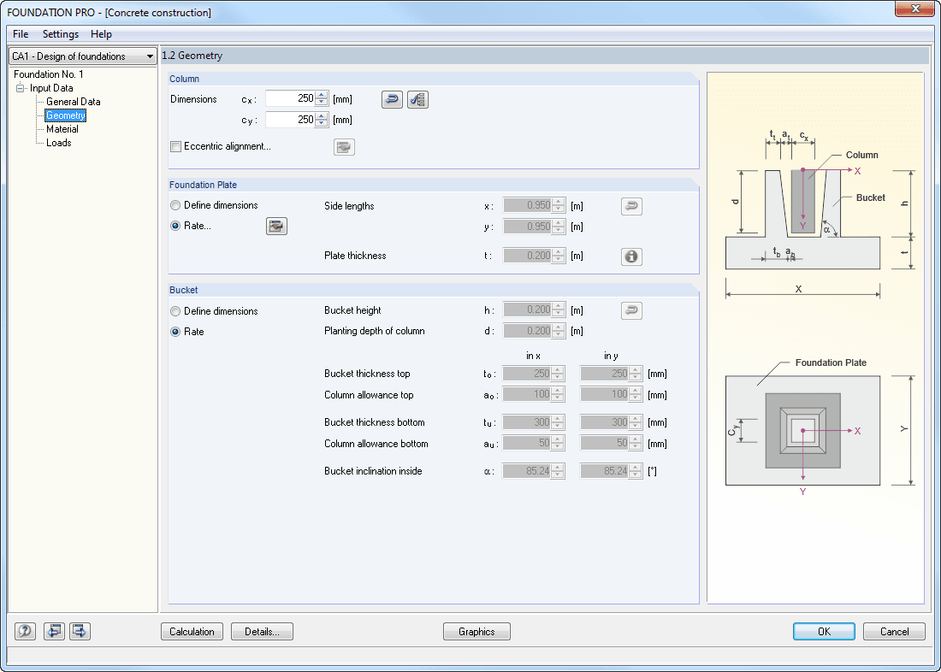Close the FOUNDATION PRO window
This screenshot has width=941, height=672.
point(915,9)
